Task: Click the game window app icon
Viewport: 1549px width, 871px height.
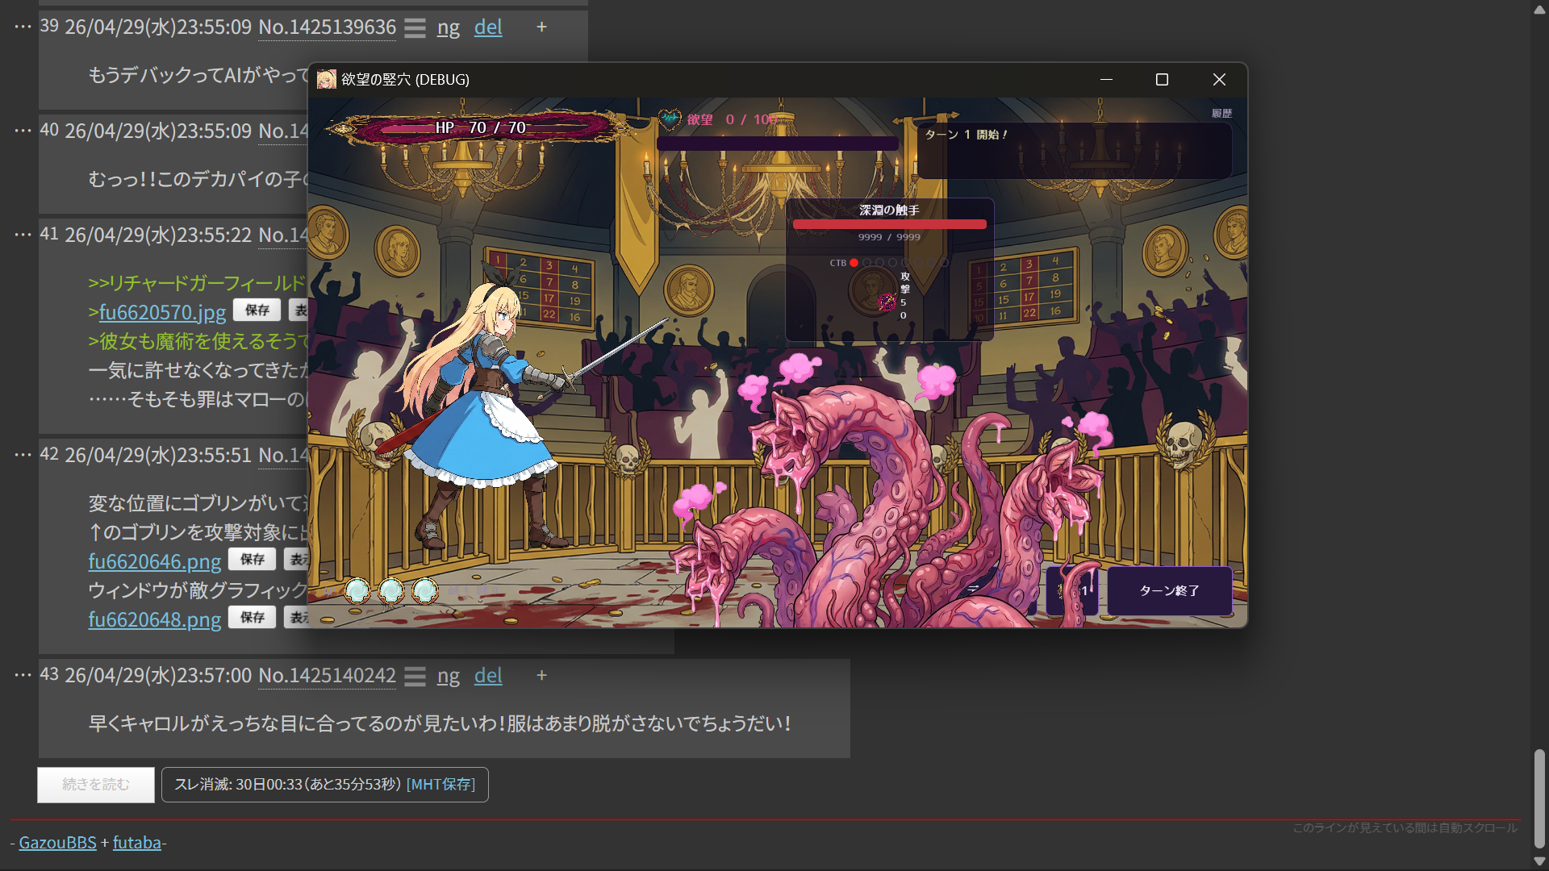Action: click(327, 79)
